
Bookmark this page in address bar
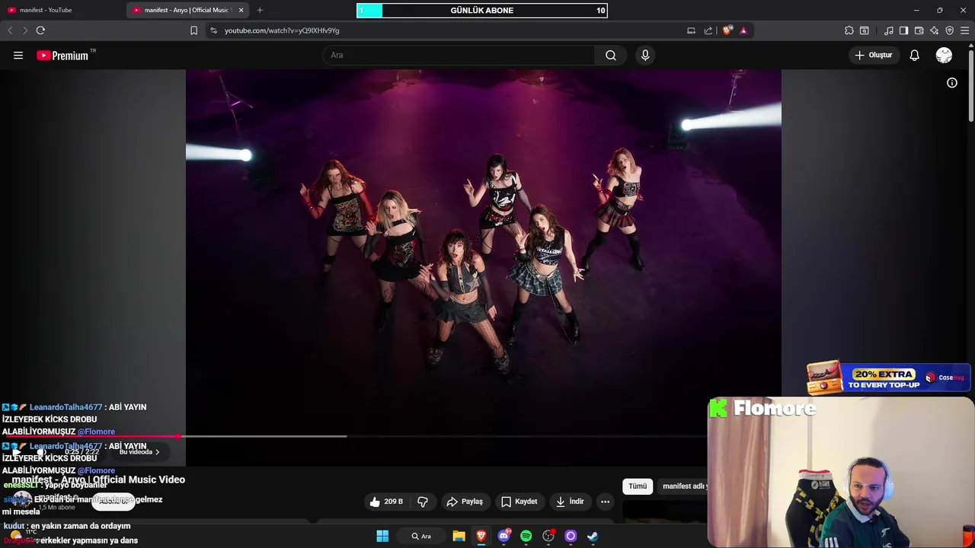point(193,30)
